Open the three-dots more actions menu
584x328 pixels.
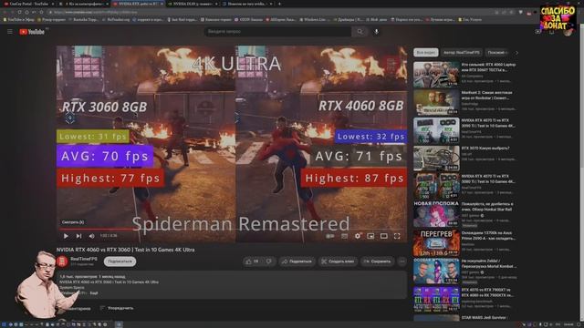401,261
